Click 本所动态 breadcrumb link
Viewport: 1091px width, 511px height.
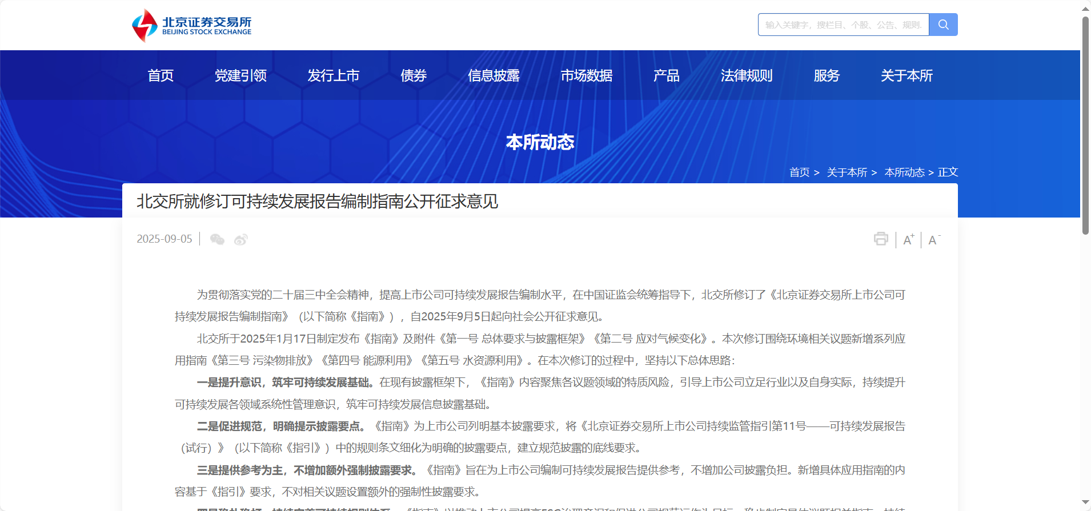904,172
